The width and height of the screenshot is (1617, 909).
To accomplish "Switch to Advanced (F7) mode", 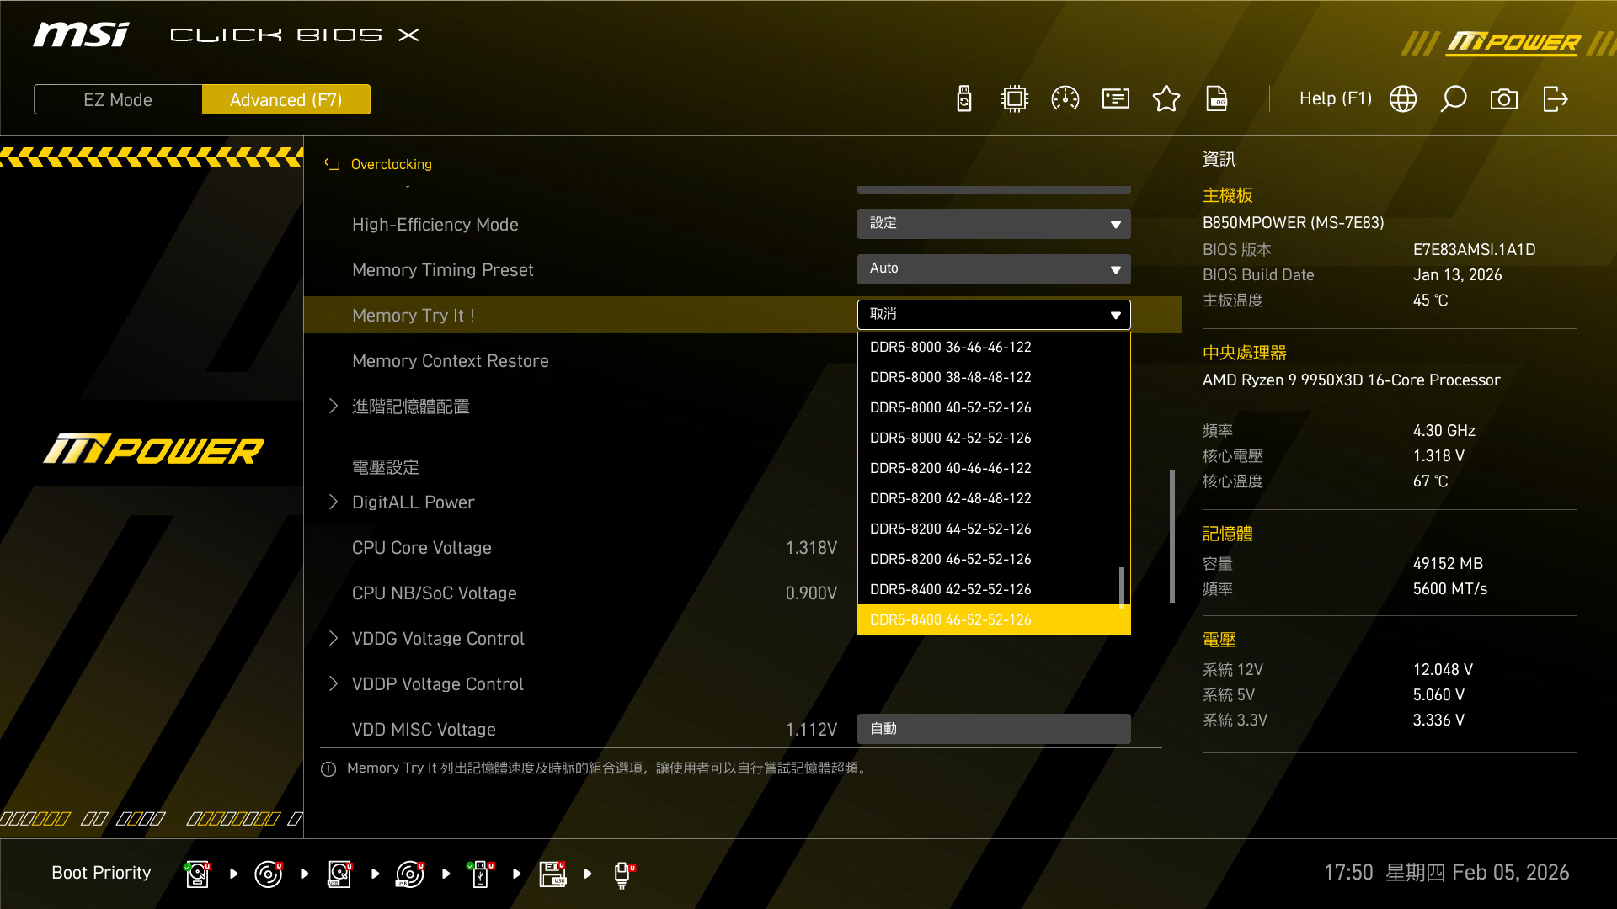I will point(286,99).
